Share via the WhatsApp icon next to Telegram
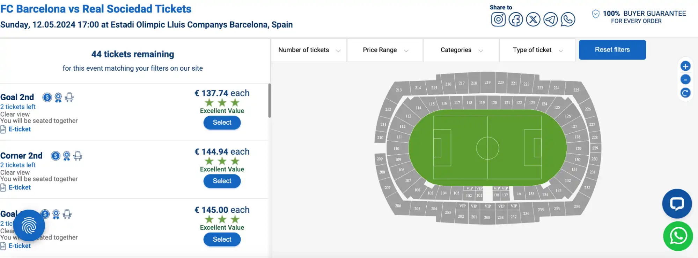 click(568, 19)
